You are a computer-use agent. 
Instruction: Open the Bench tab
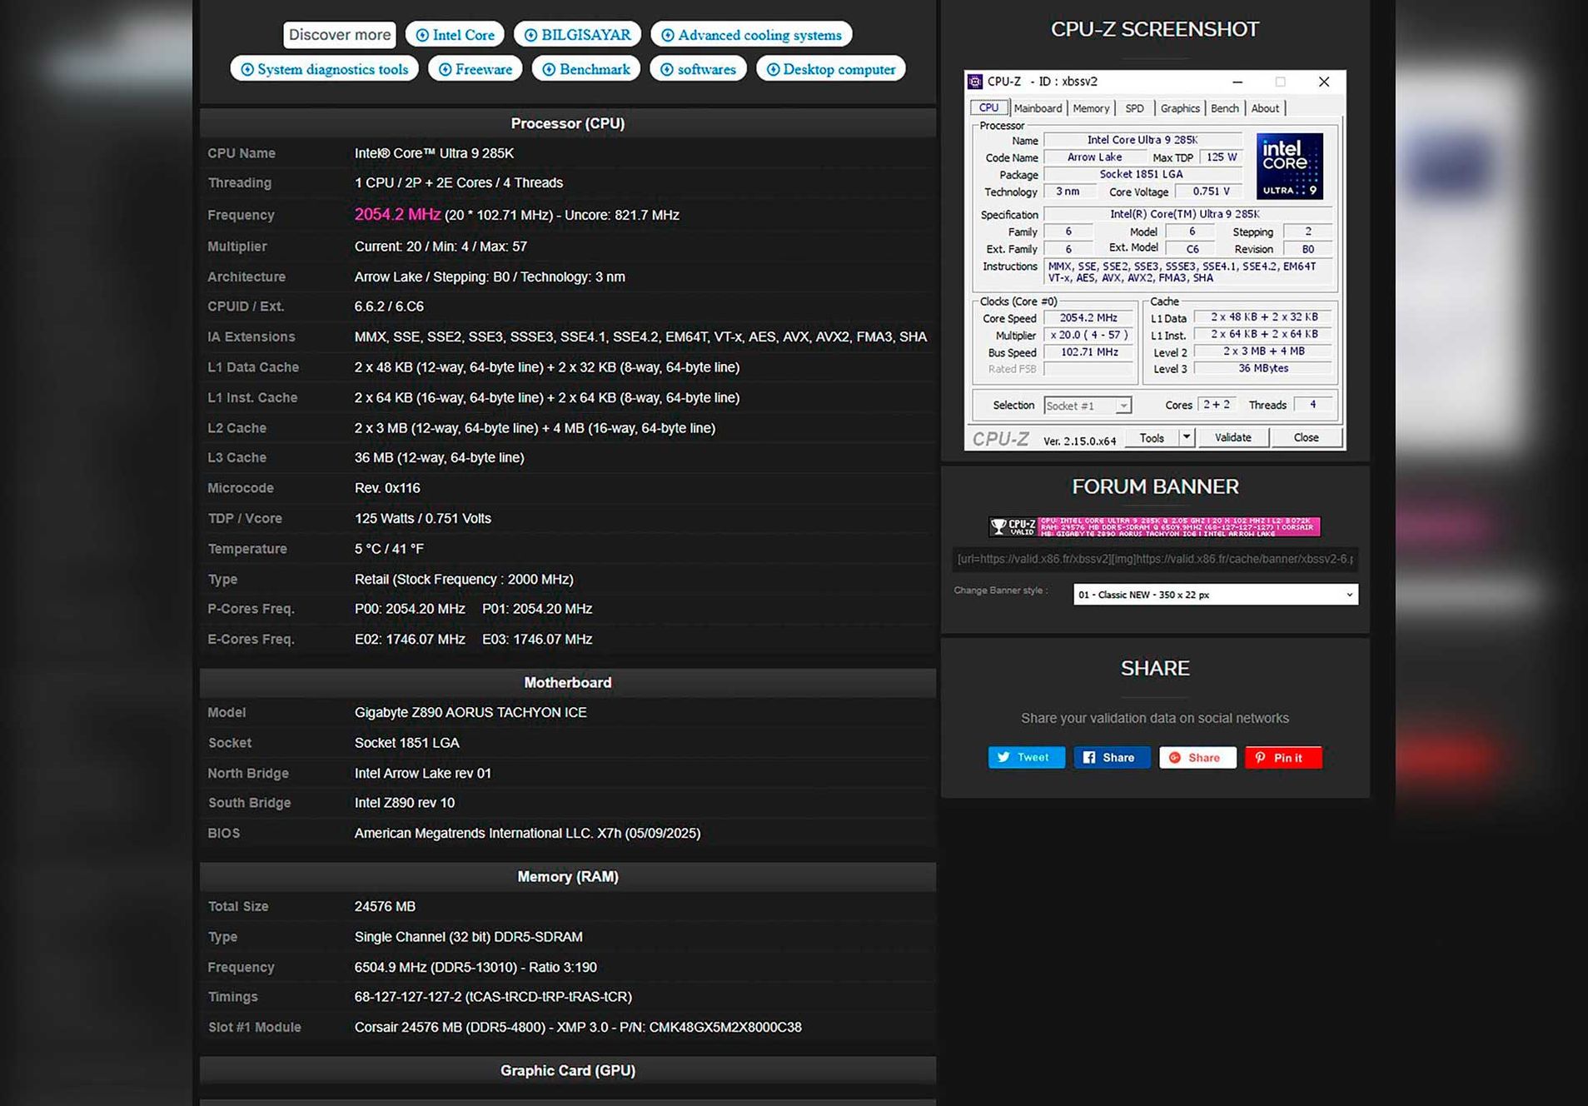1223,108
